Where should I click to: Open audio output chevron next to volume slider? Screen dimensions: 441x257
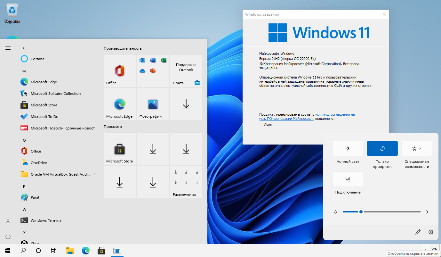pyautogui.click(x=427, y=212)
